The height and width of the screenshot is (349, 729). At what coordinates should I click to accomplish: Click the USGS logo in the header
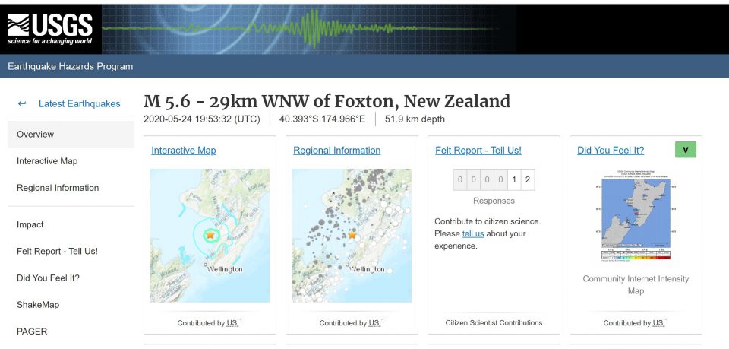tap(50, 29)
